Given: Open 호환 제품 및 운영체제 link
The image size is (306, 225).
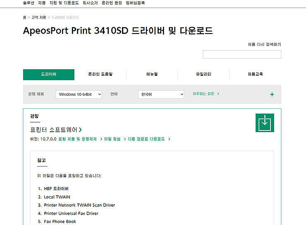Looking at the screenshot, I should (x=77, y=139).
